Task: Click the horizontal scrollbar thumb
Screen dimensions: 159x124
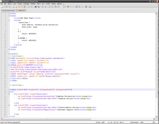Action: [47, 119]
